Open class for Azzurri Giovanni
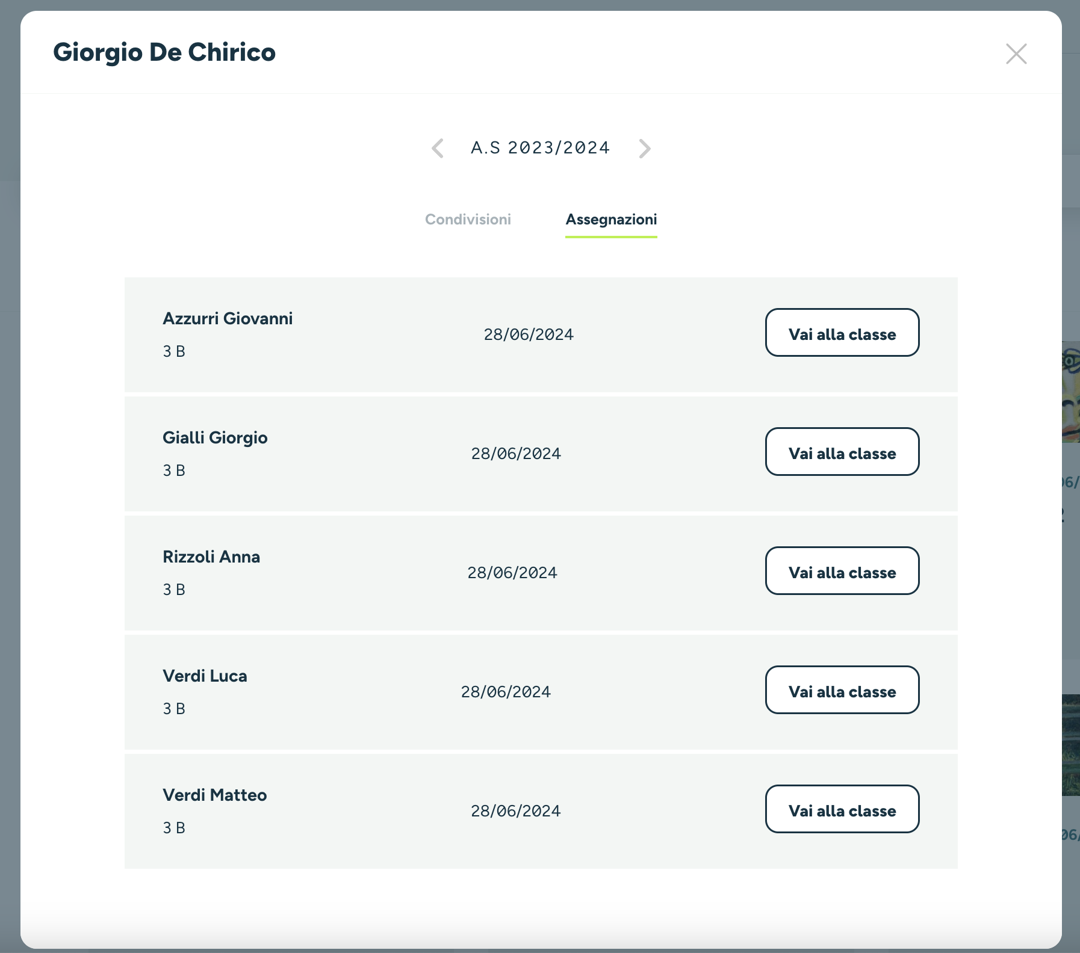Image resolution: width=1080 pixels, height=953 pixels. (842, 333)
